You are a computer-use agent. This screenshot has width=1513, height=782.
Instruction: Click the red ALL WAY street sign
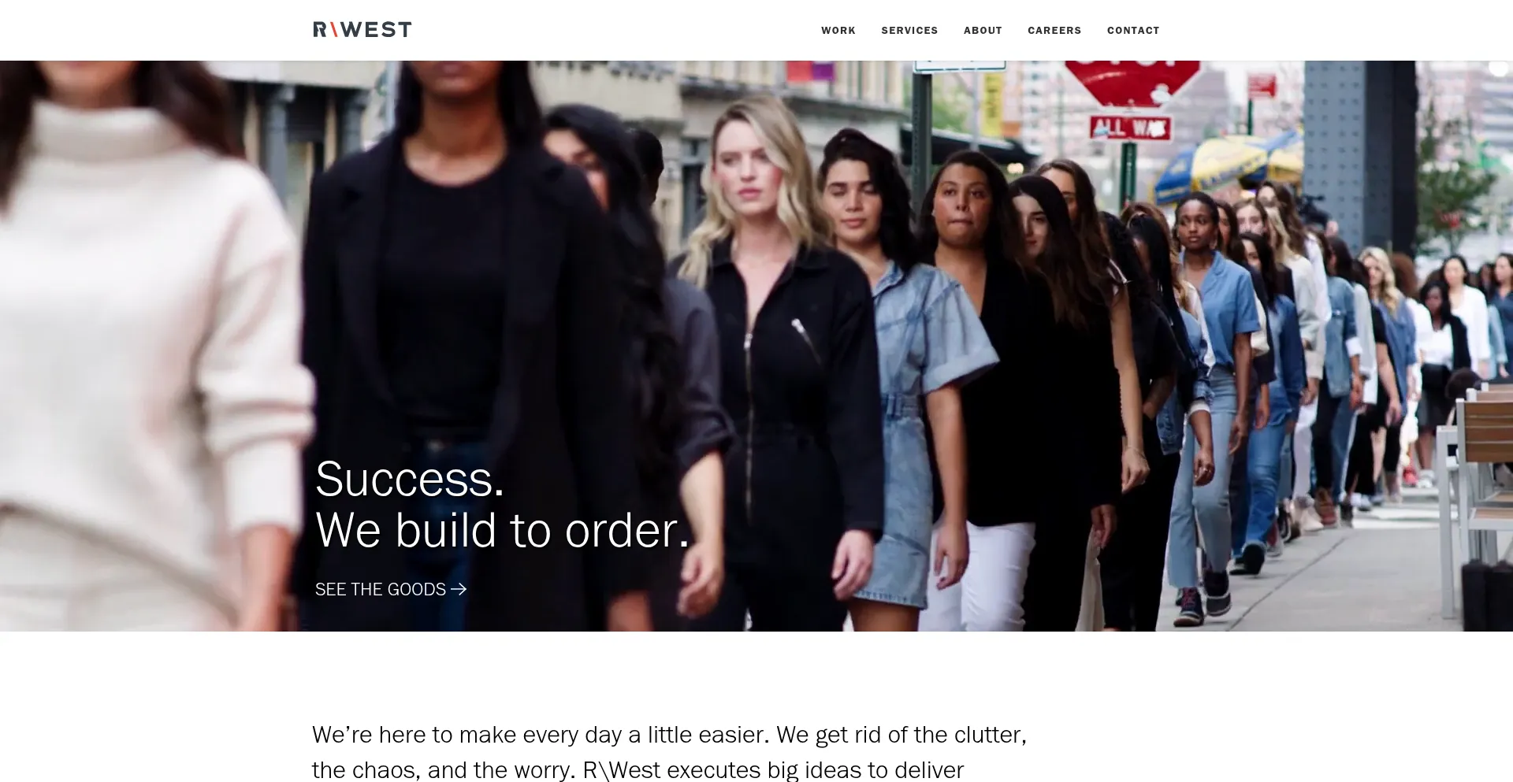tap(1130, 128)
